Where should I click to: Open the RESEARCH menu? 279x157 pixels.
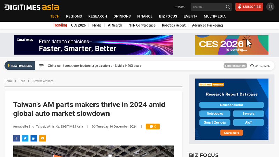click(x=98, y=16)
